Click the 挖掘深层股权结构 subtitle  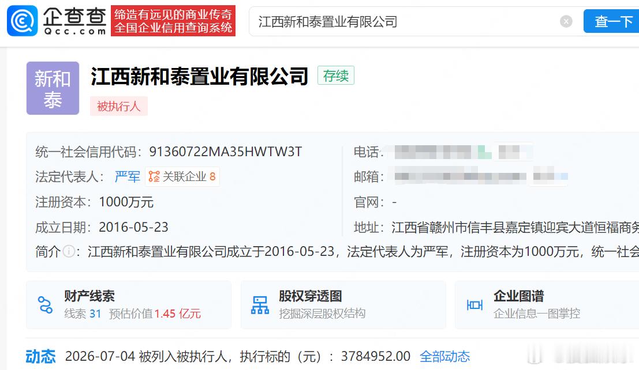(322, 314)
